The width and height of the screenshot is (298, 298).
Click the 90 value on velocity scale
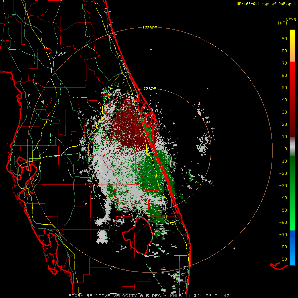click(x=284, y=39)
